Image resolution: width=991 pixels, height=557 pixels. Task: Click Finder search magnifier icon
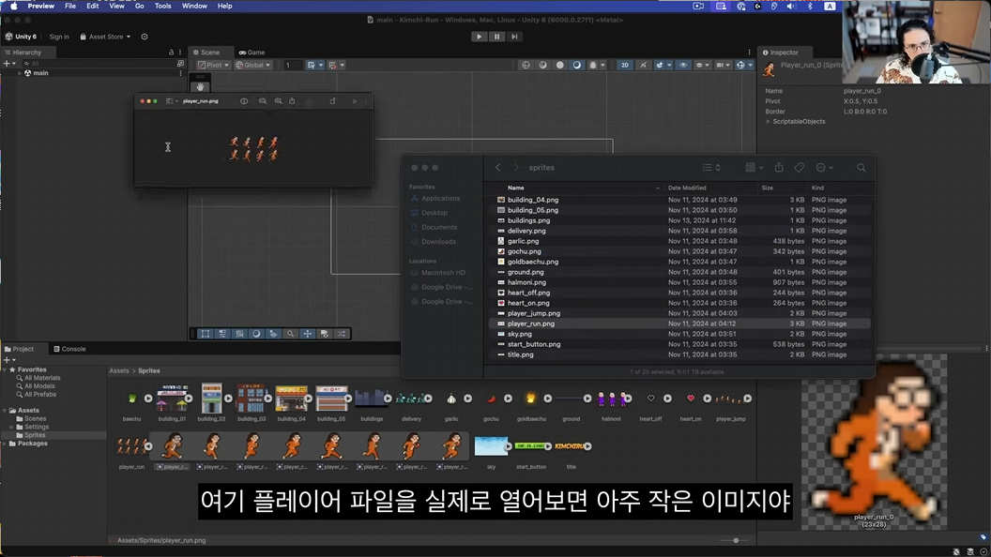pyautogui.click(x=861, y=168)
